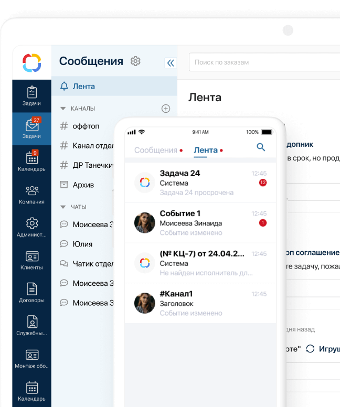This screenshot has width=340, height=407.
Task: Collapse the КАНАЛЫ section
Action: pos(63,109)
